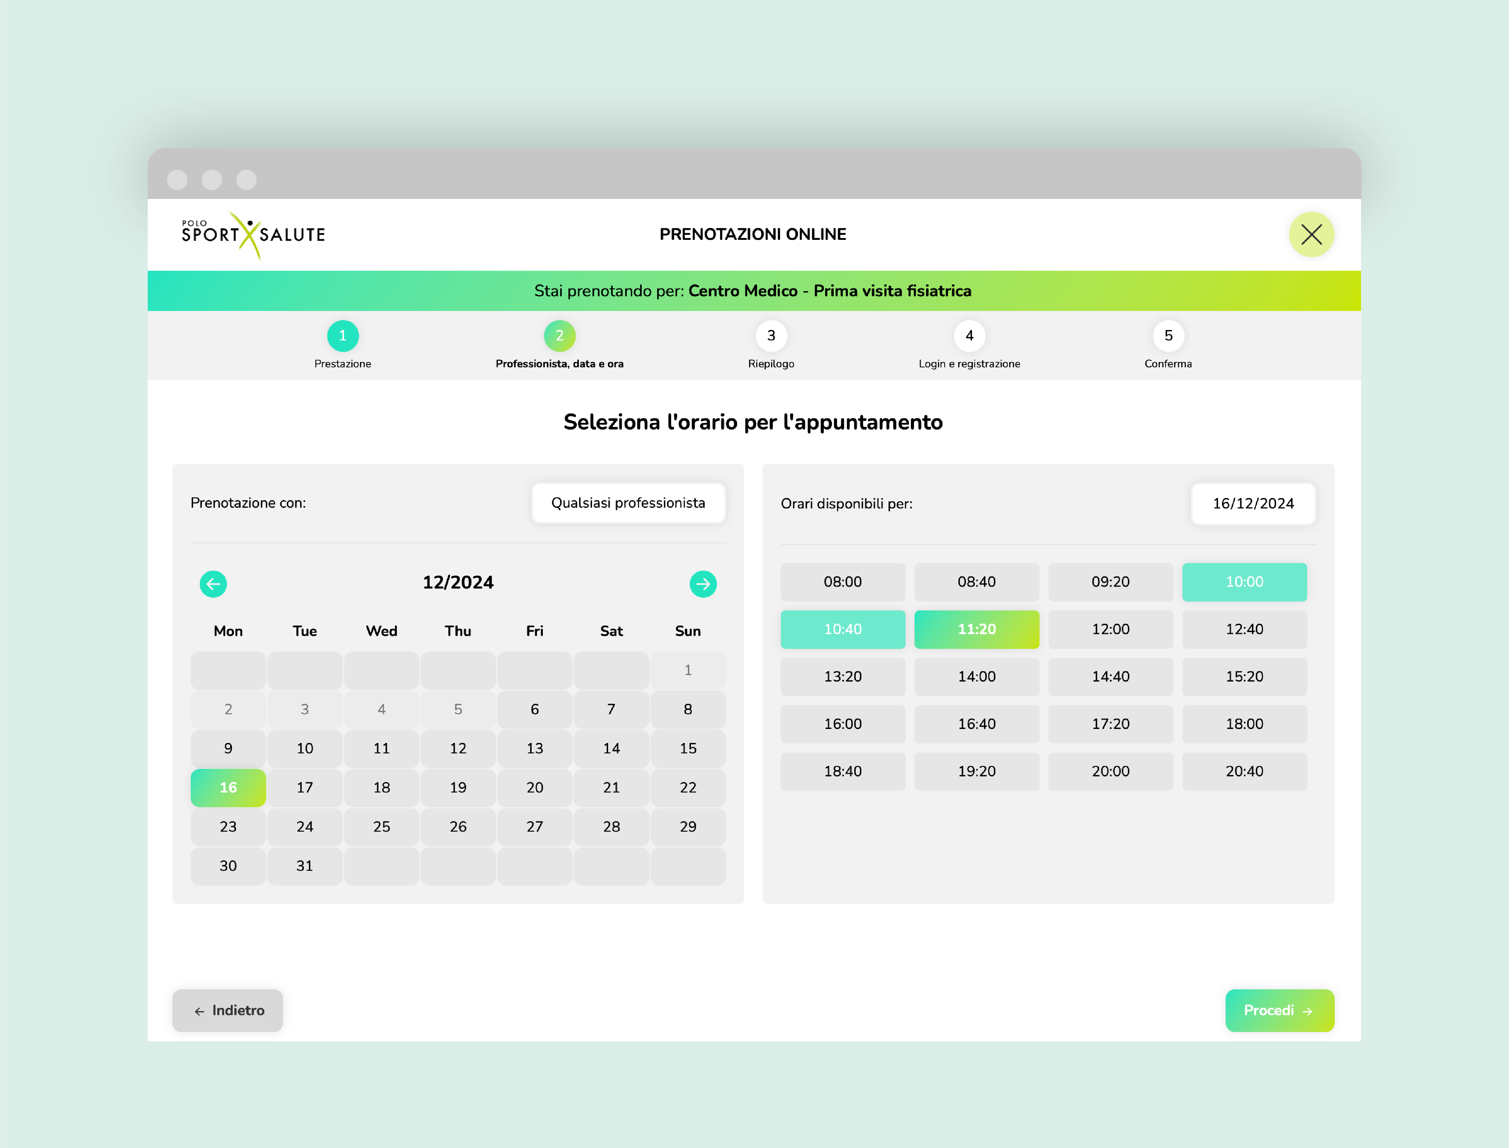Open the 16/12/2024 date selector

coord(1253,503)
